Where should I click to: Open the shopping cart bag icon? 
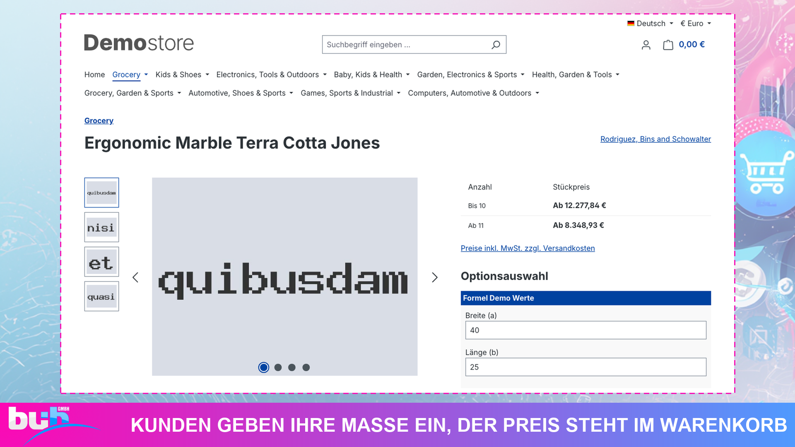tap(668, 45)
